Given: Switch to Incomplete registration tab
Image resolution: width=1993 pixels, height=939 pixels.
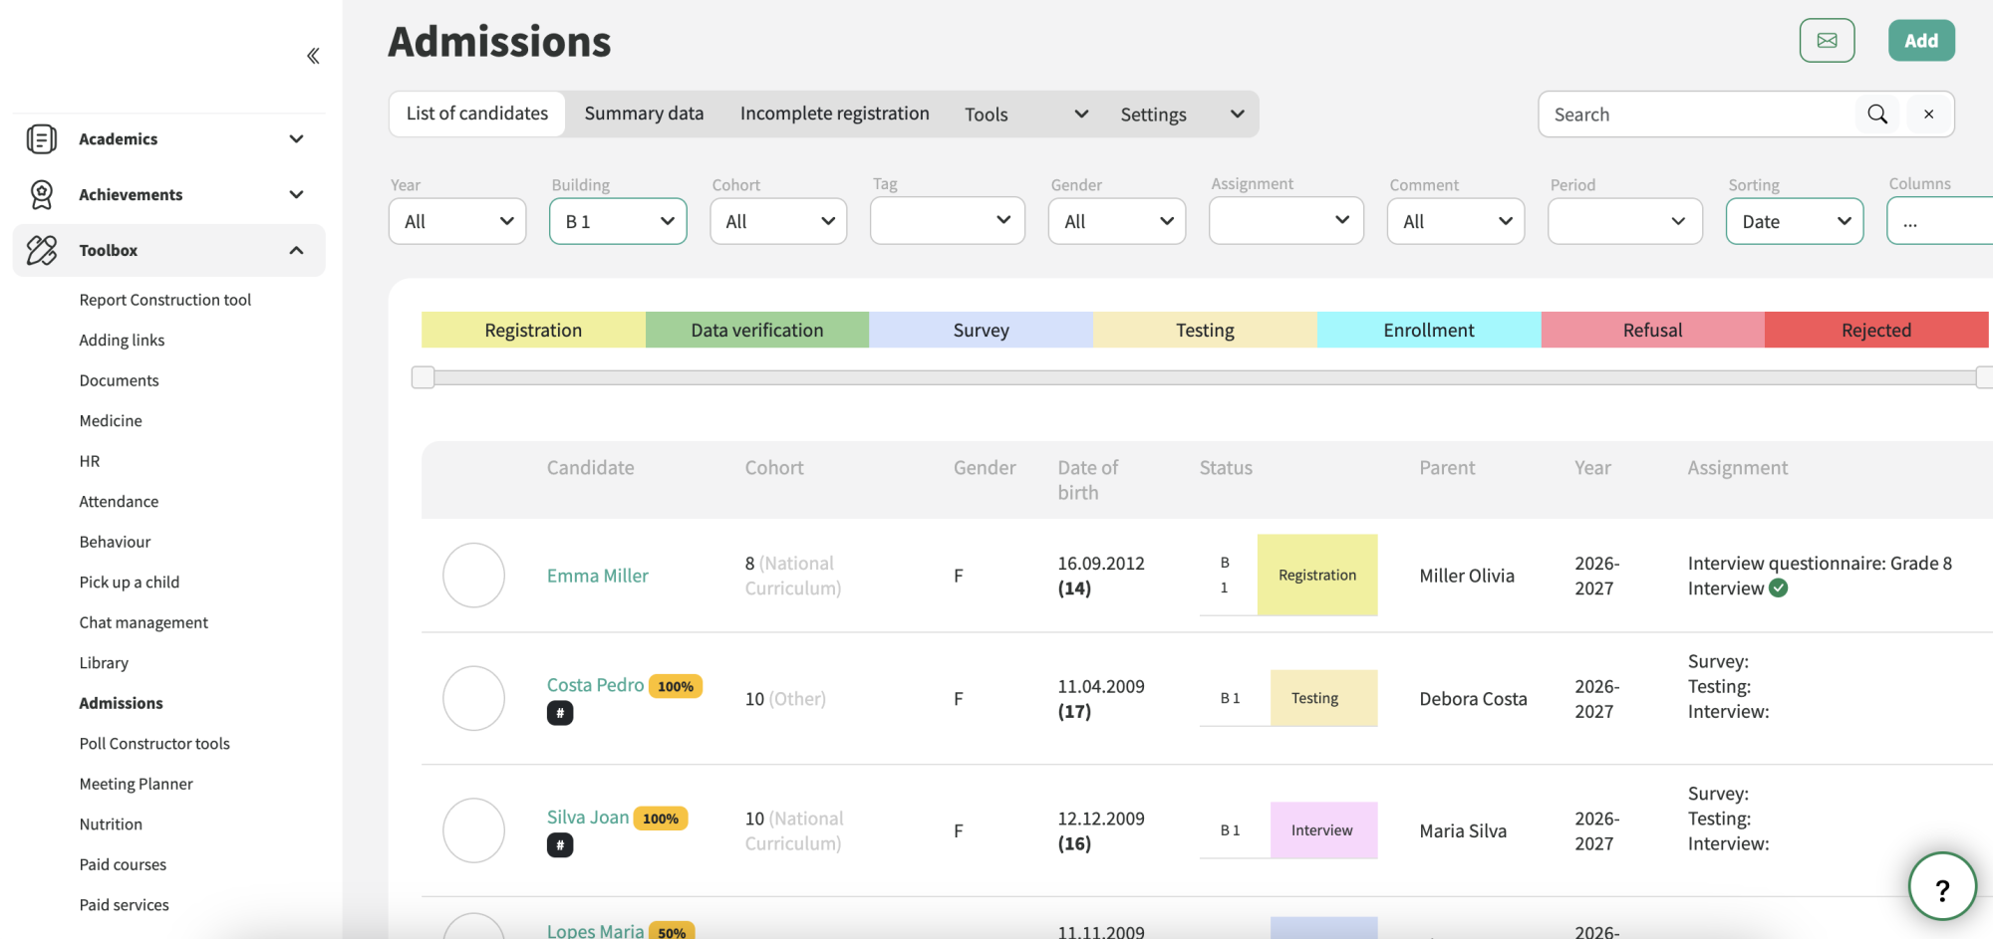Looking at the screenshot, I should [x=835, y=114].
